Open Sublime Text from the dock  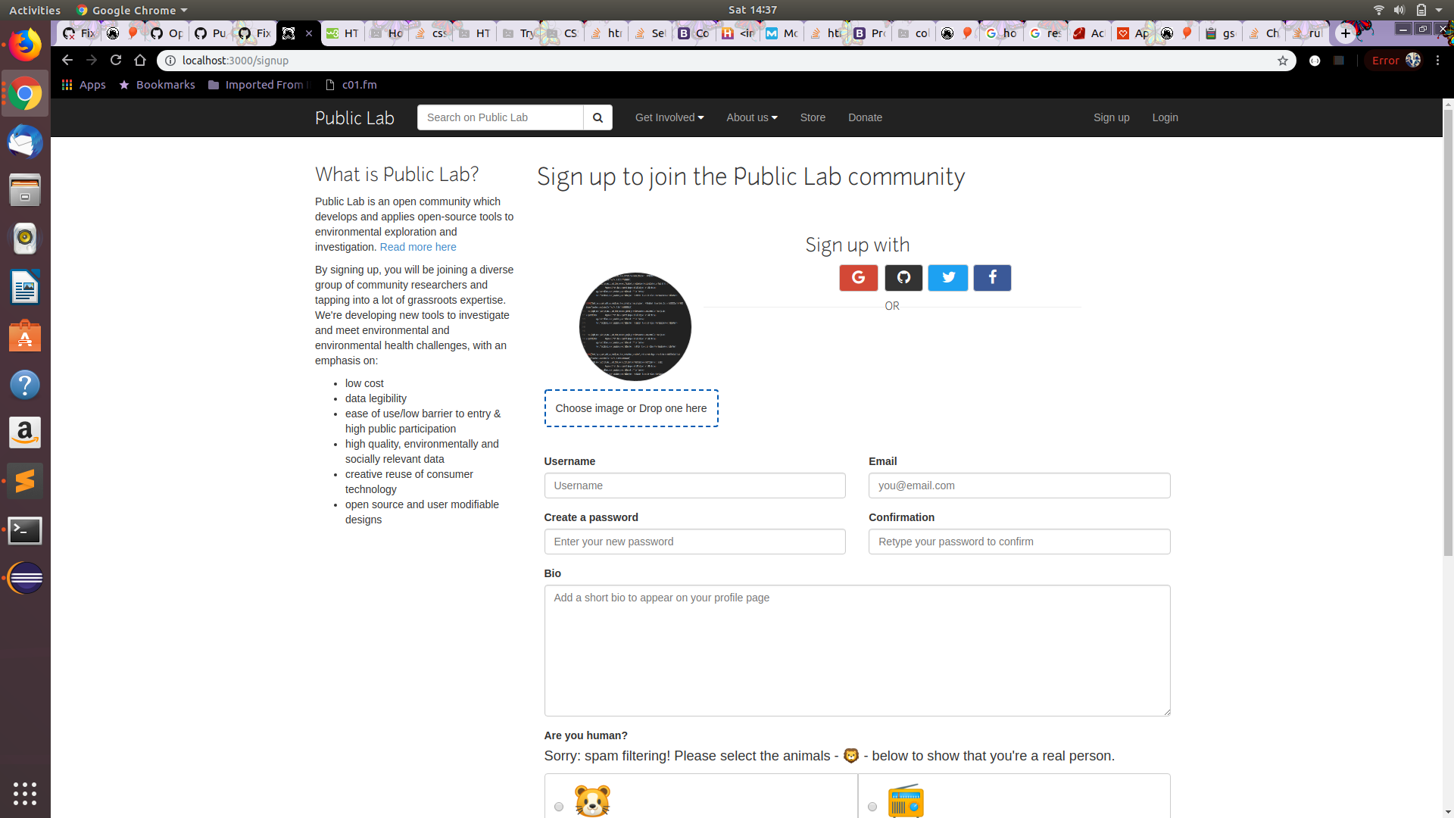[25, 481]
